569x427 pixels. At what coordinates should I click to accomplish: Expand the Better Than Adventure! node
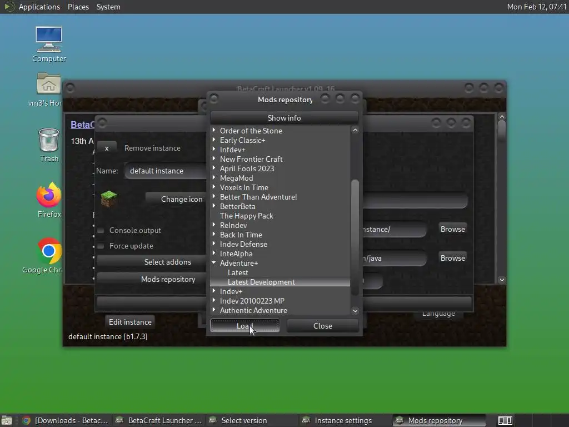pos(214,196)
